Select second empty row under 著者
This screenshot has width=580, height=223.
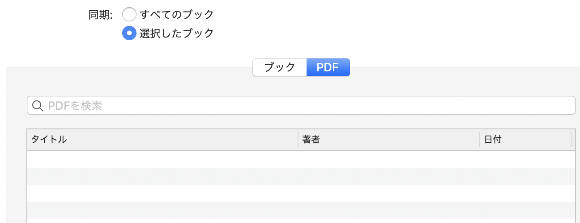click(388, 176)
